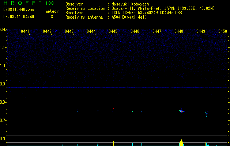The height and width of the screenshot is (146, 230).
Task: Click the 0441 time marker label
Action: (x=25, y=31)
